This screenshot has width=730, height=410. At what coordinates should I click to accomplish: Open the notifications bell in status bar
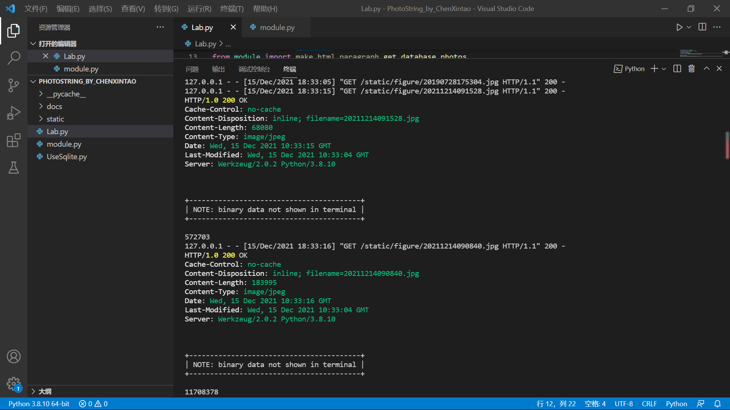(x=717, y=404)
